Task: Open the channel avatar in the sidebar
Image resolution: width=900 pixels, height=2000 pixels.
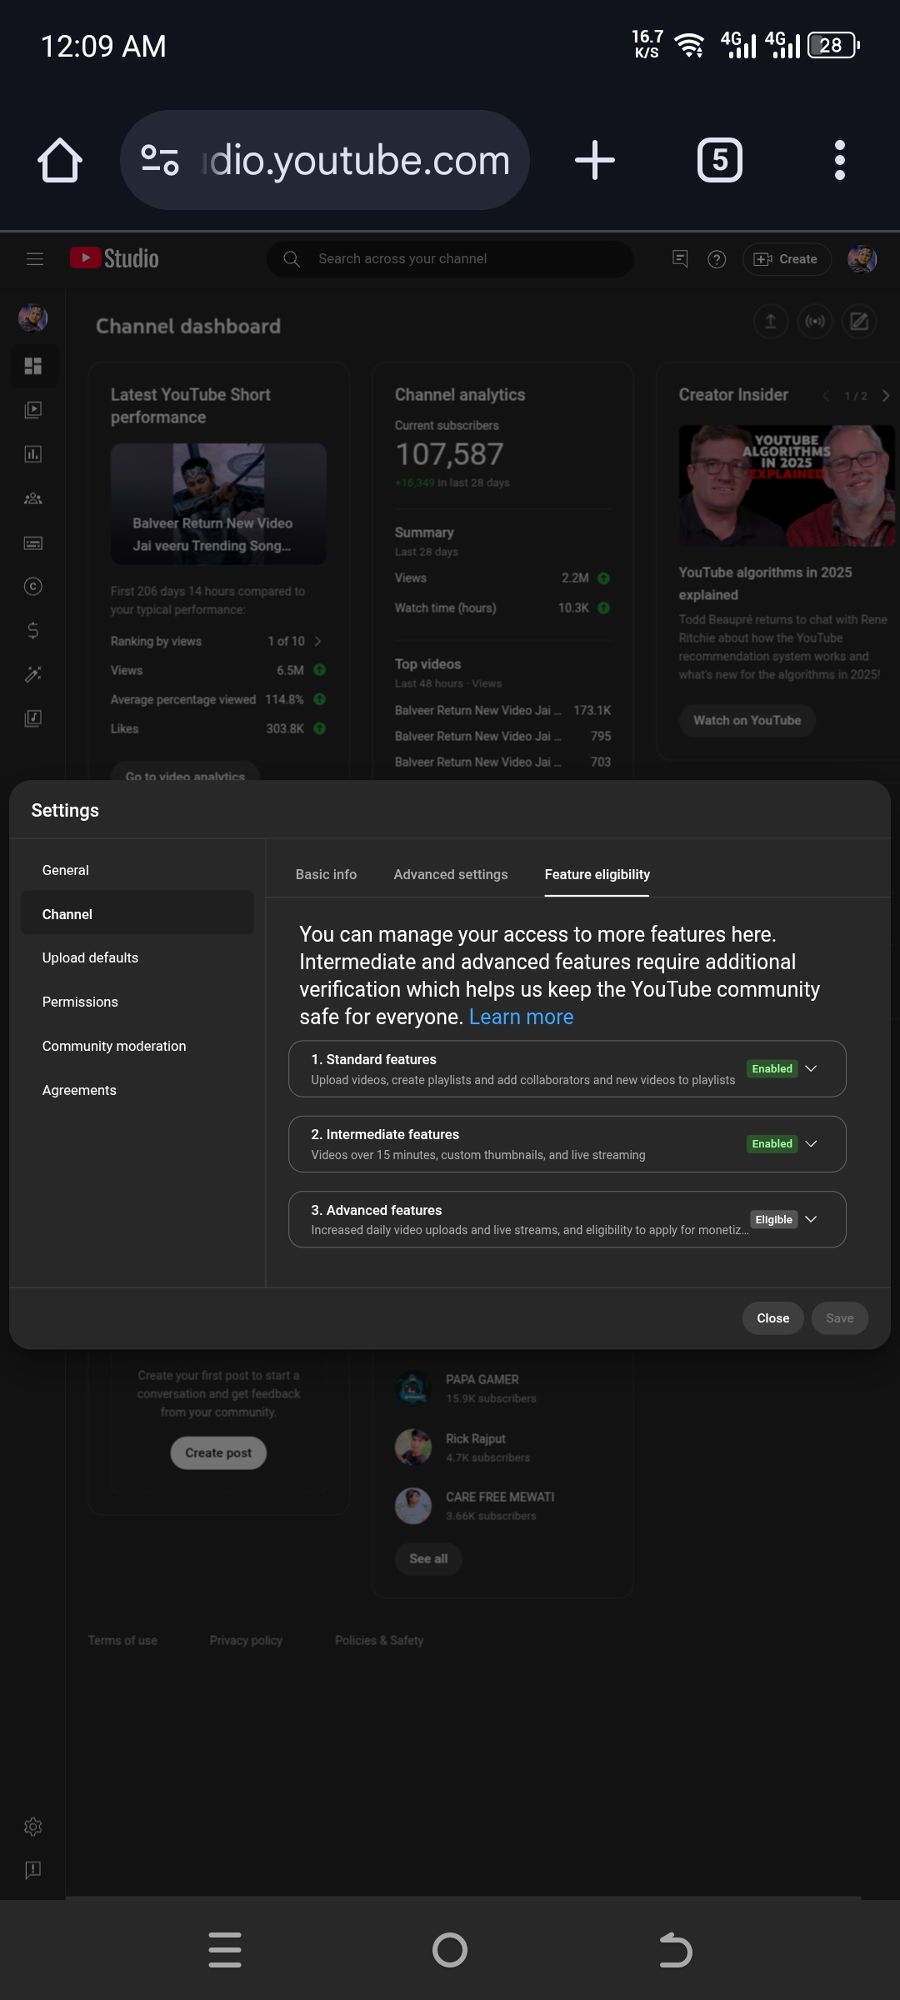Action: 33,317
